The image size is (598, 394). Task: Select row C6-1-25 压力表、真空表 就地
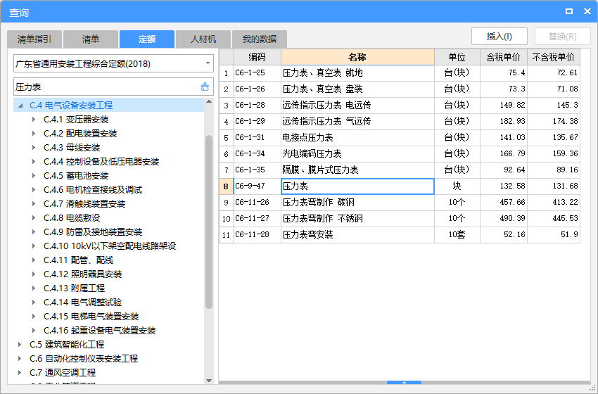coord(400,73)
